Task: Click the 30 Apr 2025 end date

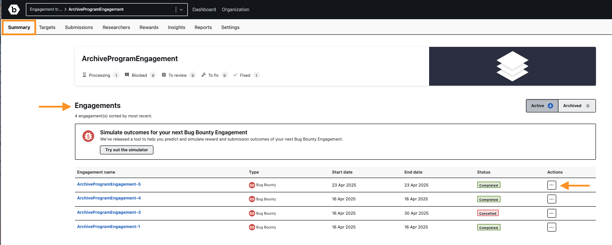Action: [416, 213]
